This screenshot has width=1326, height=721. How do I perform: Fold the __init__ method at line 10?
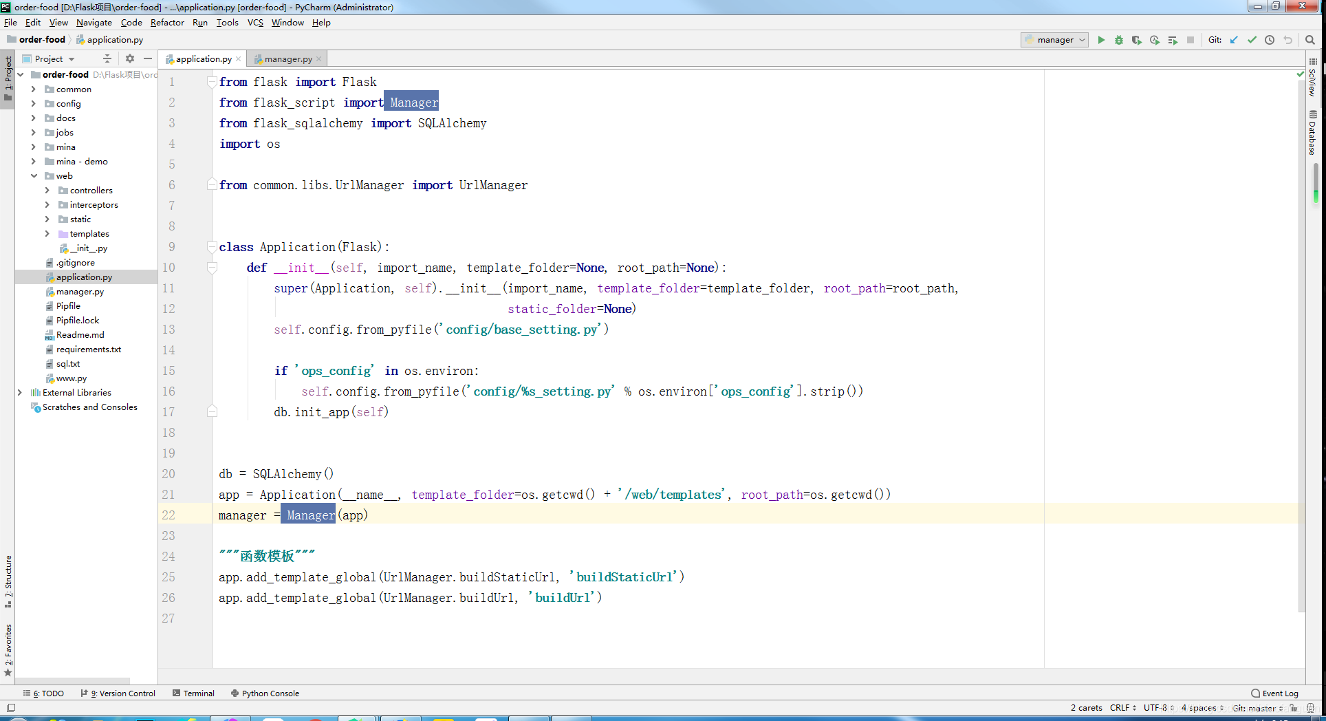coord(213,268)
